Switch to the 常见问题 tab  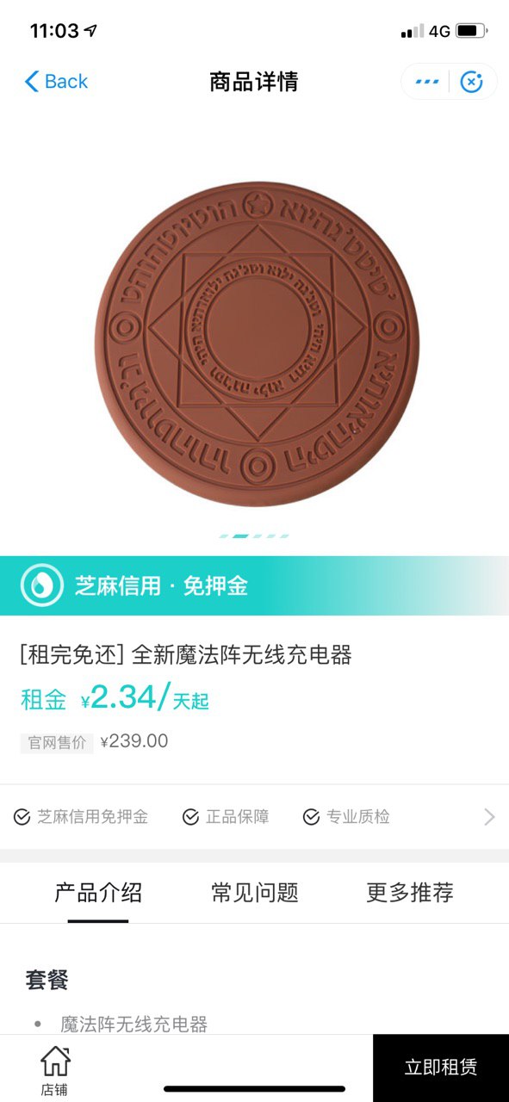coord(255,893)
